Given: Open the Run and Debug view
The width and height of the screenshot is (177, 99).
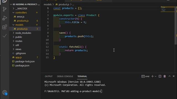Looking at the screenshot, I should (x=4, y=18).
